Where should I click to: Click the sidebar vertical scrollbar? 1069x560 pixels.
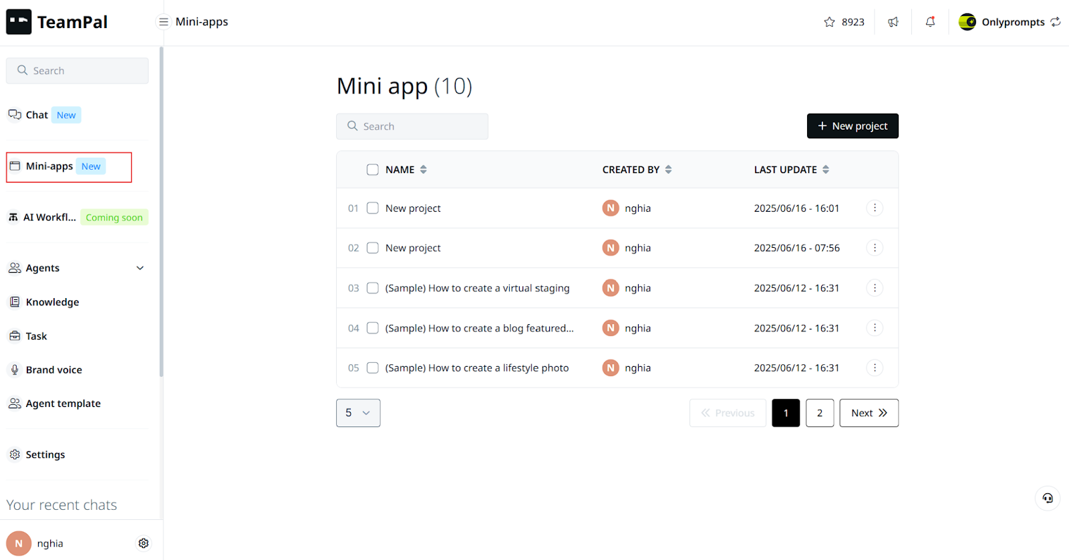(x=161, y=212)
